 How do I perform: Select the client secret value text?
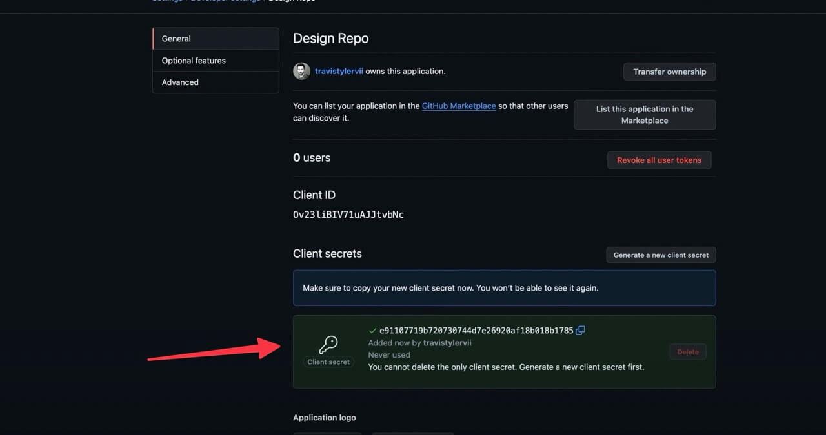[x=476, y=330]
